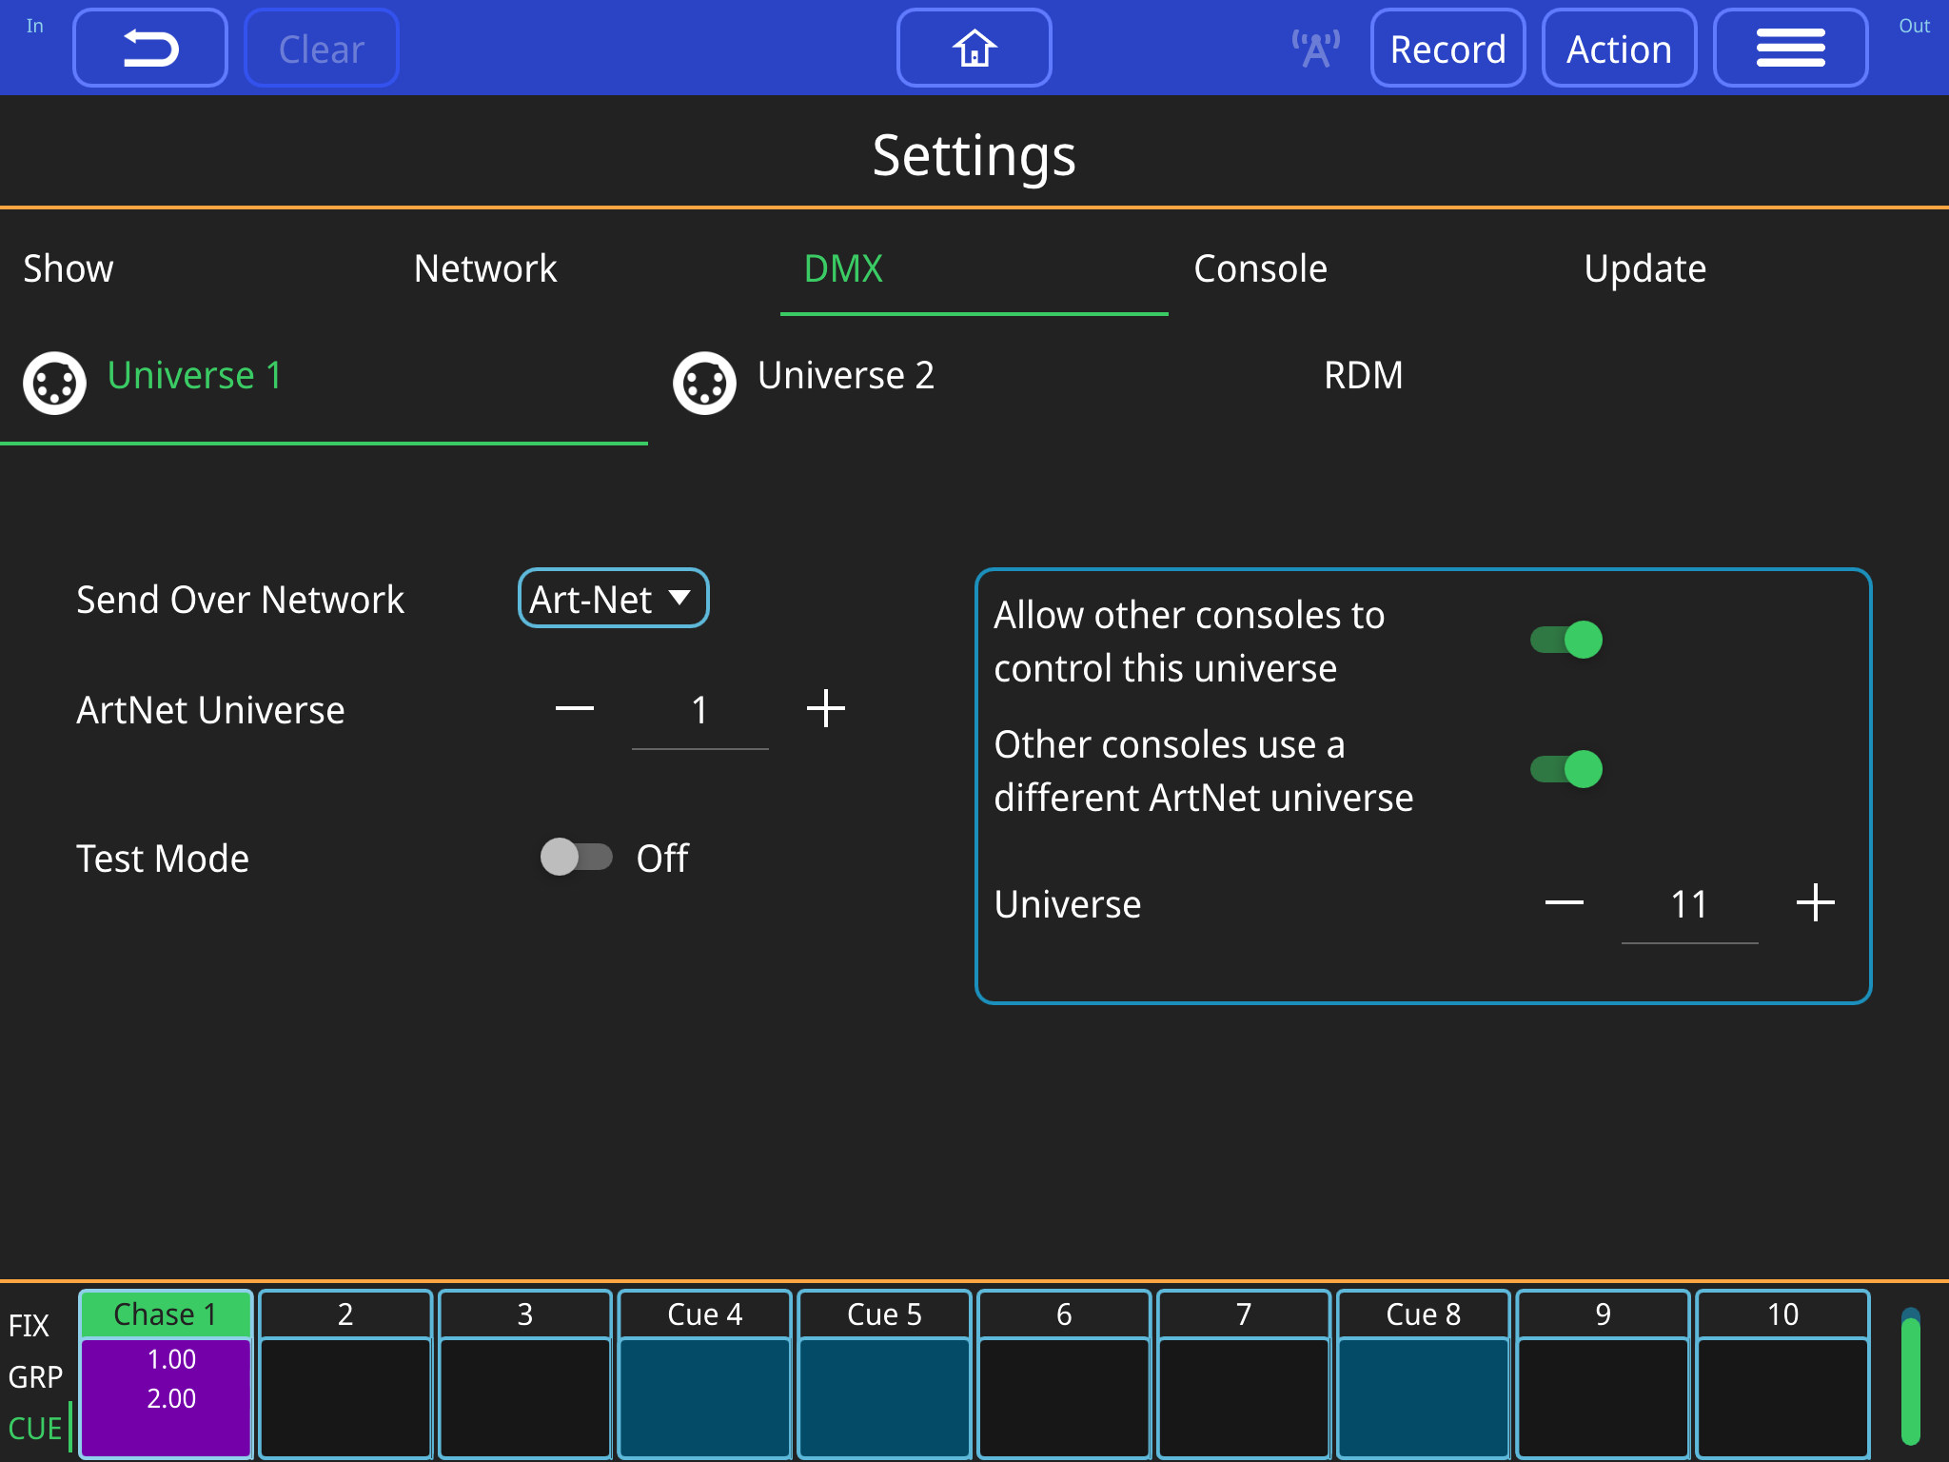Select the Universe 1 DMX connector icon
Viewport: 1949px width, 1462px height.
click(x=54, y=383)
